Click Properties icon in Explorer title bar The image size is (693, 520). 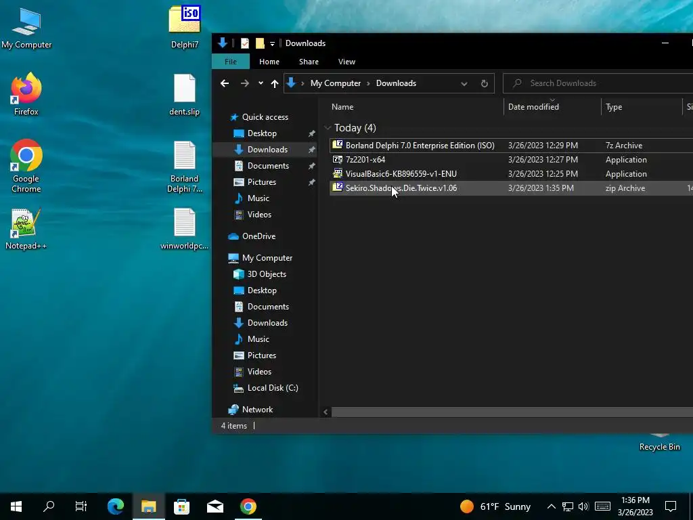coord(245,43)
